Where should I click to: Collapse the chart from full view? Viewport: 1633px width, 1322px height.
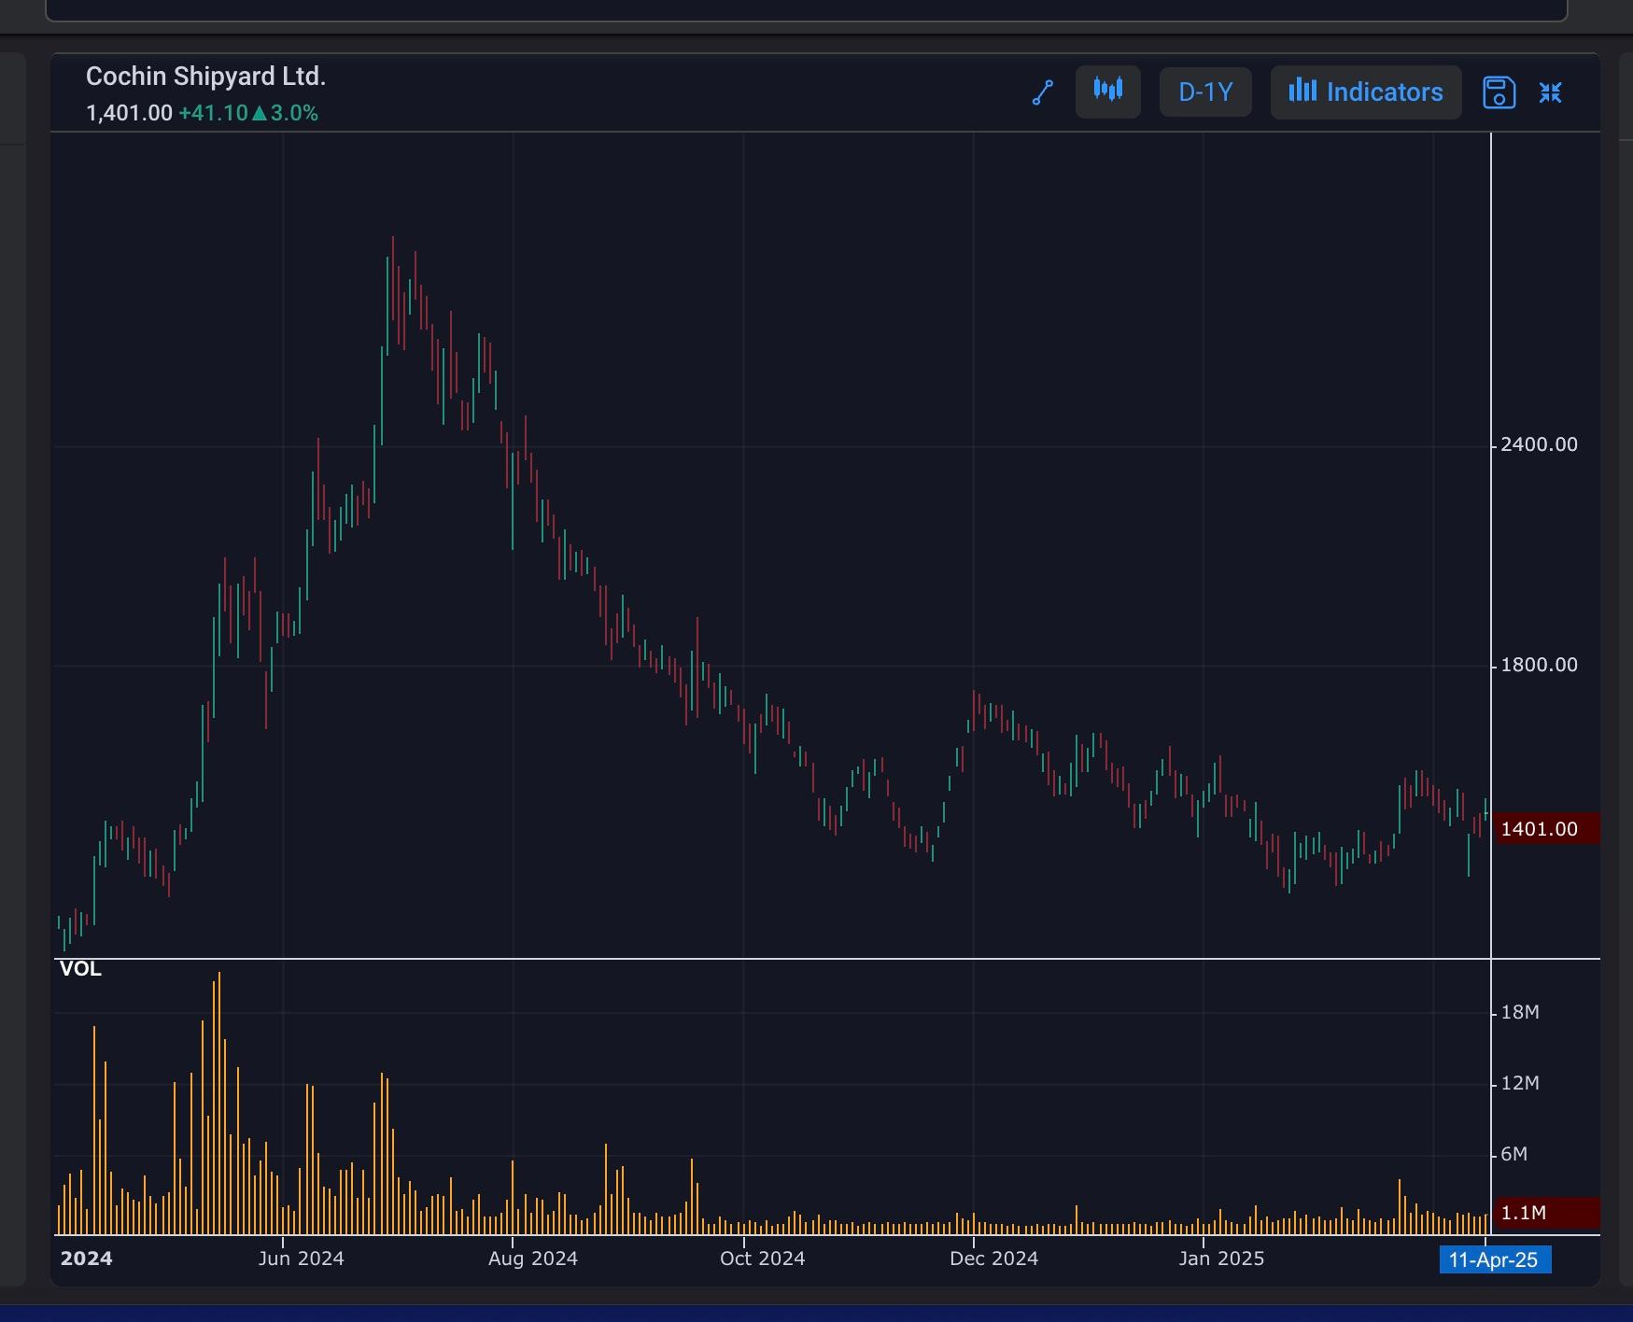point(1551,92)
